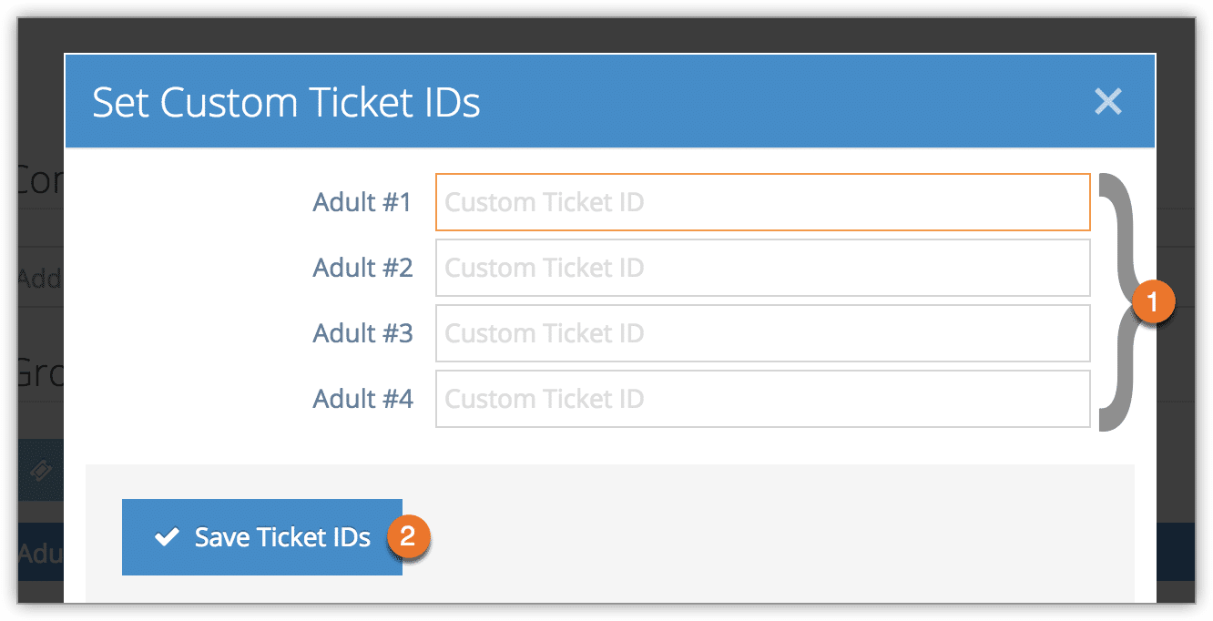This screenshot has width=1213, height=621.
Task: Focus the Adult #1 Custom Ticket ID field
Action: (763, 202)
